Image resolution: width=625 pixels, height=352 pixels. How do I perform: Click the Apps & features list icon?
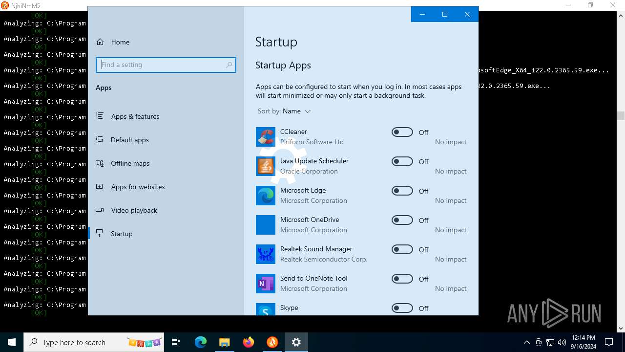click(100, 116)
